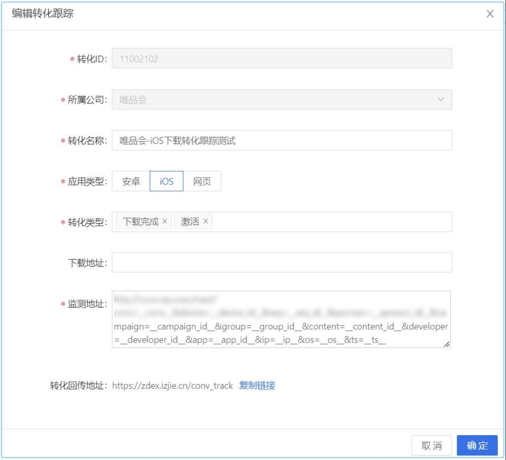The width and height of the screenshot is (506, 460).
Task: Click the resize grip on the 监测地址 textarea
Action: coord(447,344)
